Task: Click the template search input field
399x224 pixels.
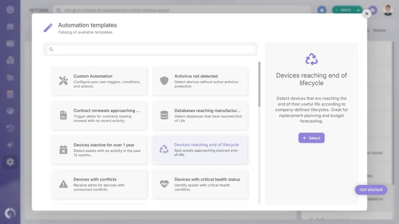Action: (150, 49)
